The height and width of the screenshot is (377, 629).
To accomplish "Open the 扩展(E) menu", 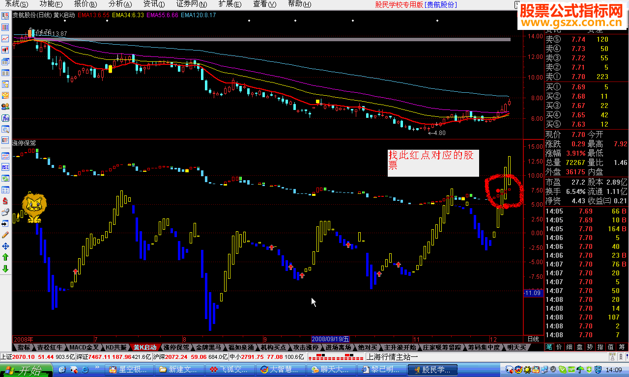I will 229,4.
